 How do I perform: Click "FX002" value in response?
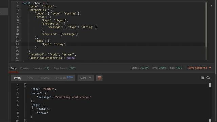coord(49,89)
